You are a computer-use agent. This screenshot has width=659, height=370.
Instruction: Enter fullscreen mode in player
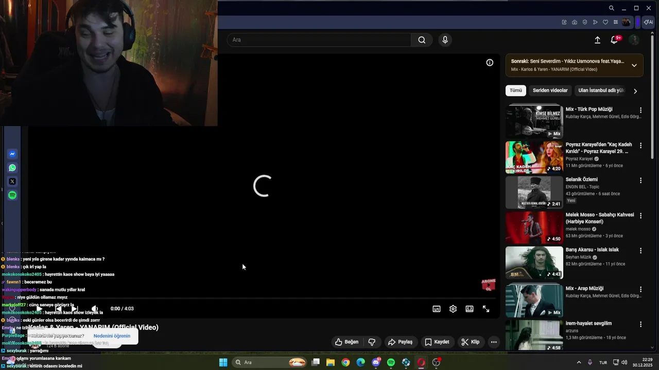coord(486,309)
